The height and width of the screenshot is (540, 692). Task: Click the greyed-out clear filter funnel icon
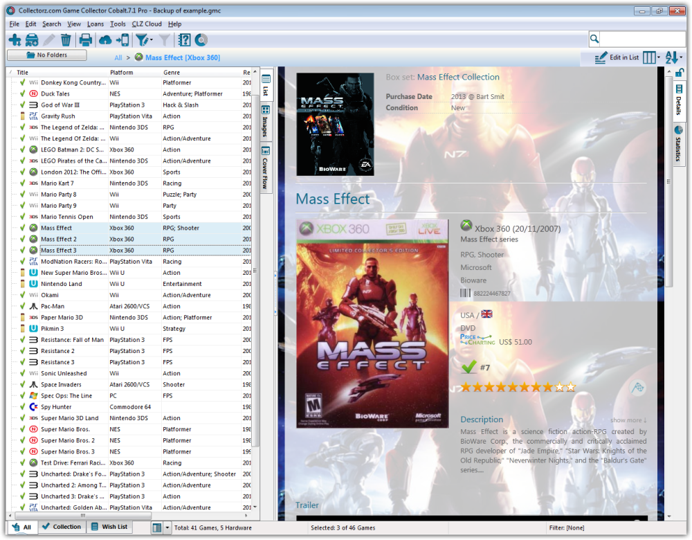click(164, 40)
